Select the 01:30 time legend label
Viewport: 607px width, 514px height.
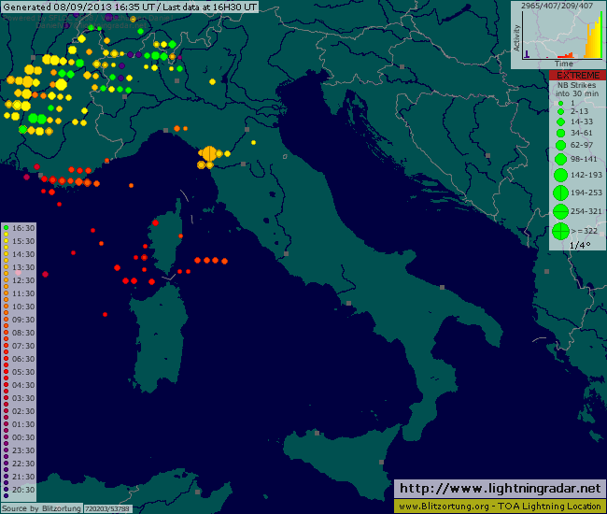coord(23,424)
